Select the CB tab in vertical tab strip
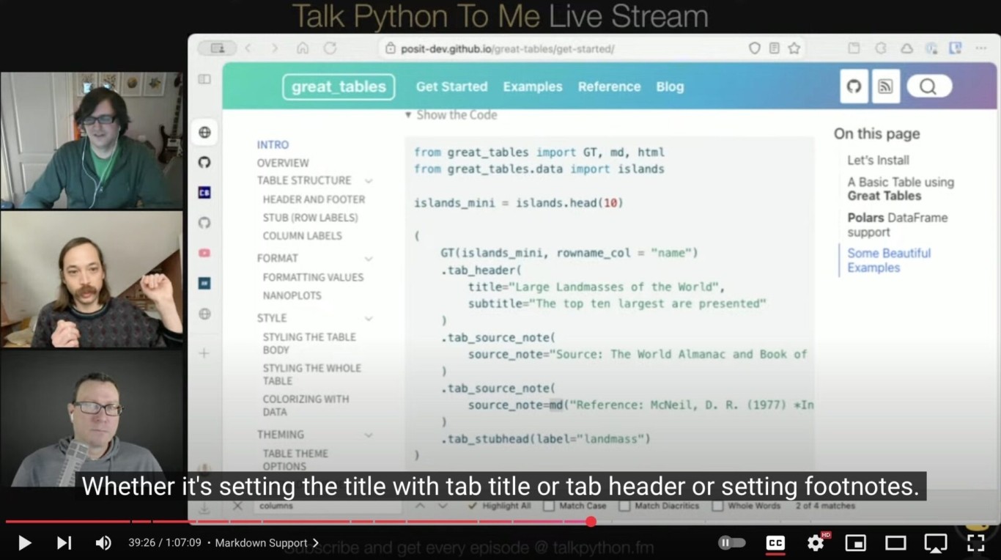Image resolution: width=1001 pixels, height=560 pixels. [x=204, y=192]
